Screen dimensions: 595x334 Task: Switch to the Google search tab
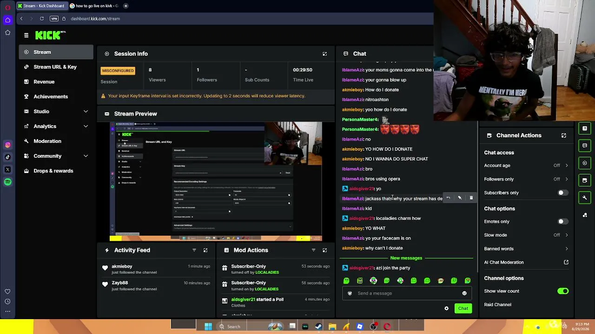tap(93, 6)
